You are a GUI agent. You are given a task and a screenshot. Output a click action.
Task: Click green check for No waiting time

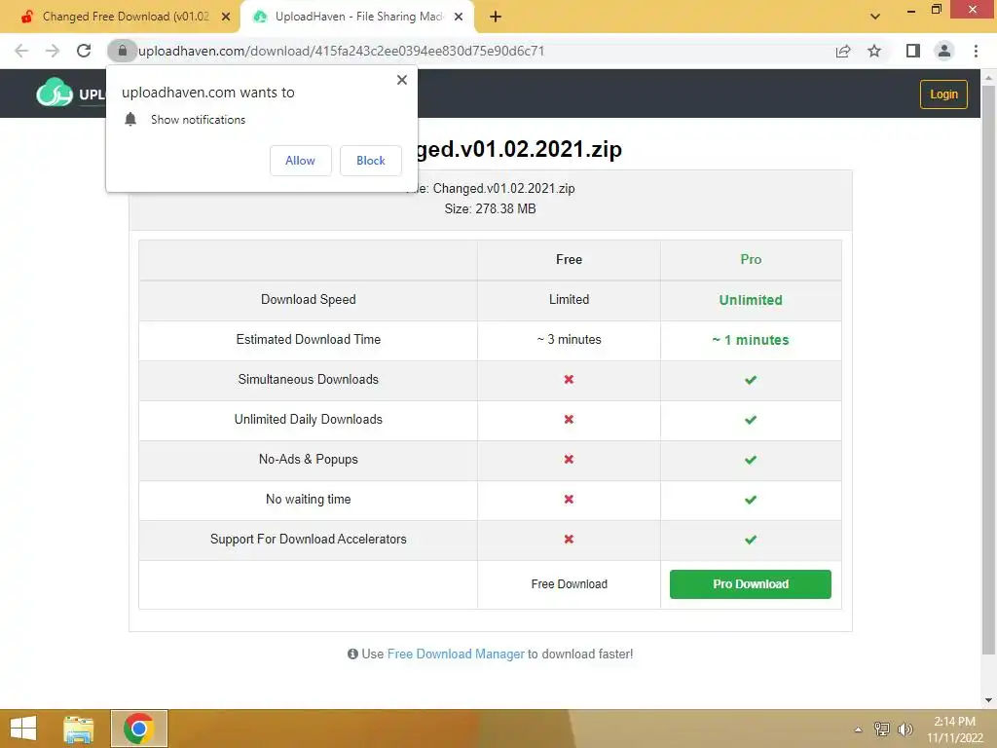point(751,500)
